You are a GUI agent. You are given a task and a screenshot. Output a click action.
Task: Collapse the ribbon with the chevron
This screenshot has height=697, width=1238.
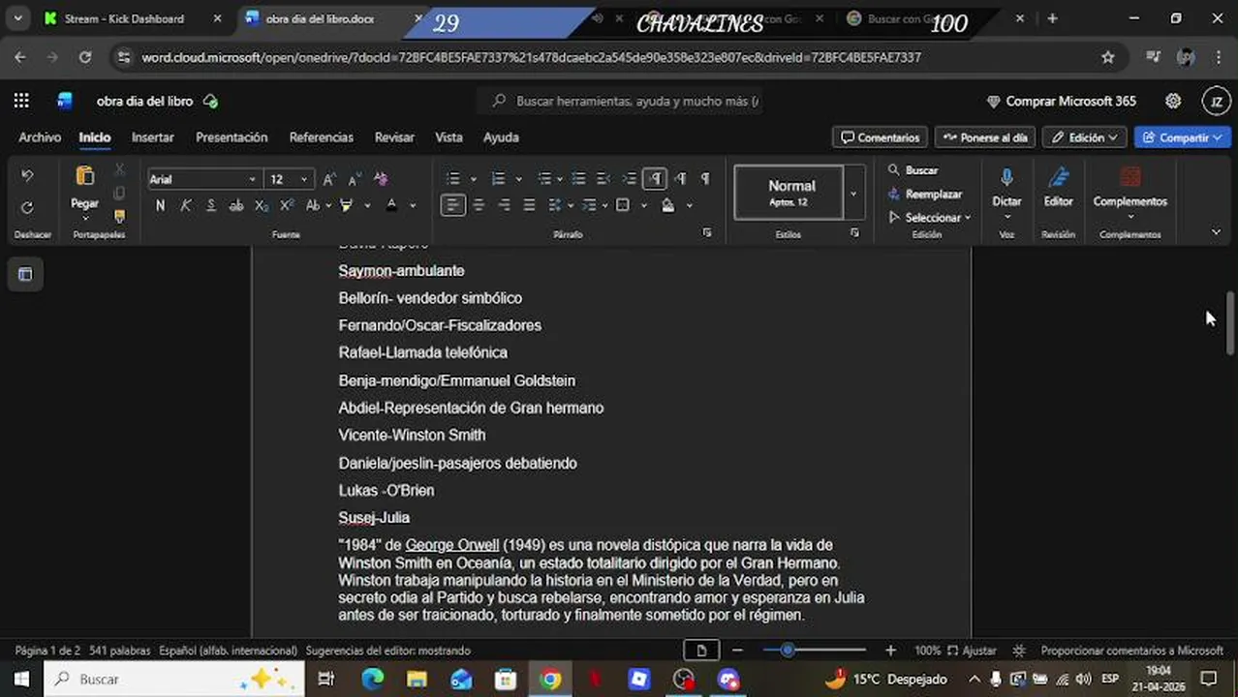click(1216, 232)
